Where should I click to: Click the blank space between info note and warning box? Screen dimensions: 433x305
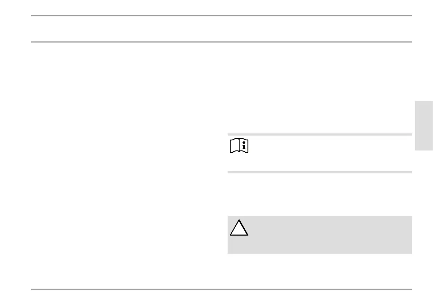pos(320,194)
